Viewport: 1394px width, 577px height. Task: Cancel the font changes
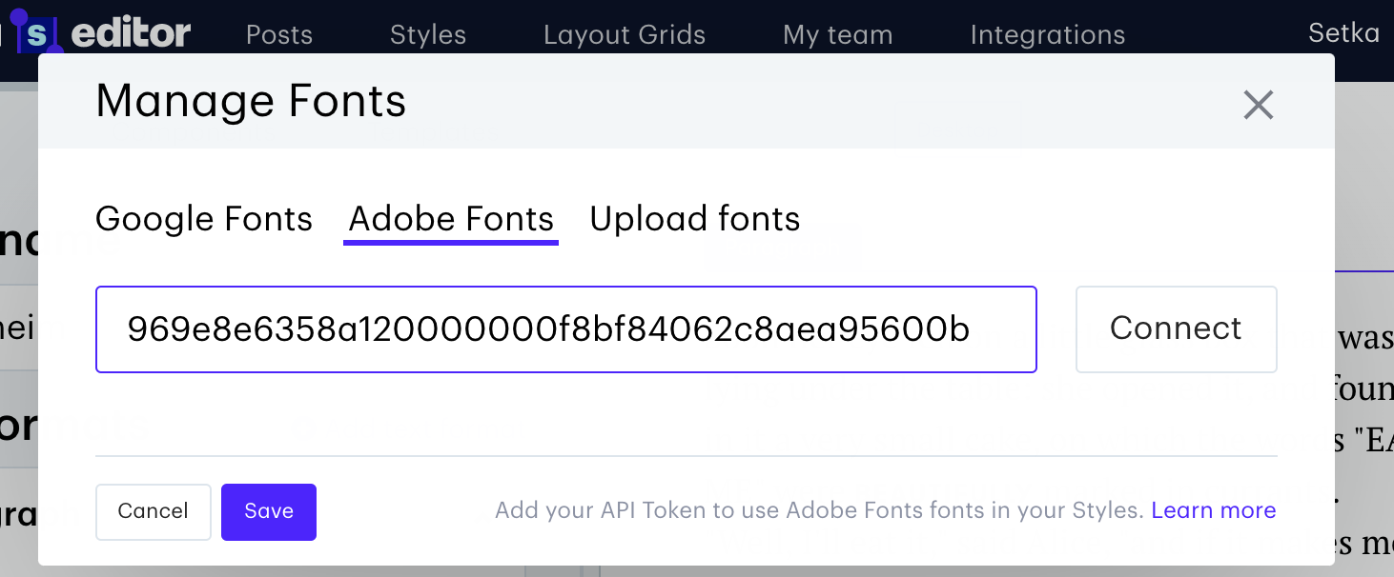pyautogui.click(x=153, y=511)
